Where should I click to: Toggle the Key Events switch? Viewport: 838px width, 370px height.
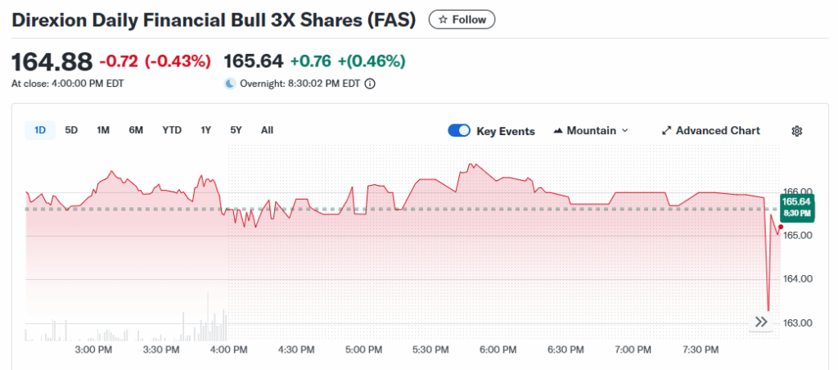(459, 131)
